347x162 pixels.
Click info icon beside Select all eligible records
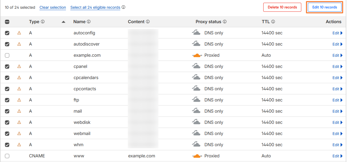pyautogui.click(x=123, y=7)
